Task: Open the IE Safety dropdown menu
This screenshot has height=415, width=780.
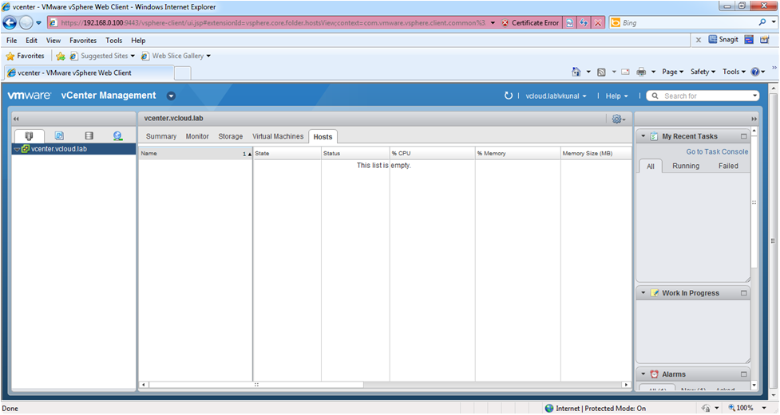Action: click(703, 72)
